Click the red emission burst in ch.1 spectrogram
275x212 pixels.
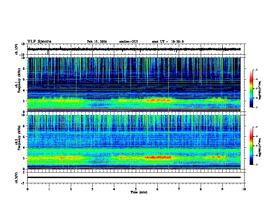coord(159,100)
